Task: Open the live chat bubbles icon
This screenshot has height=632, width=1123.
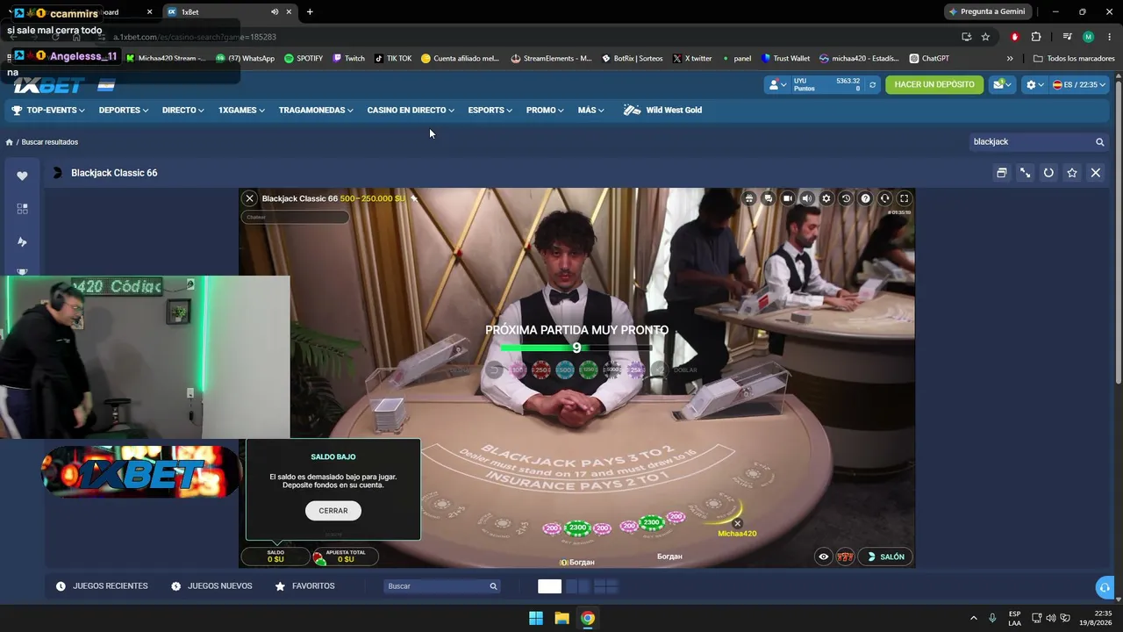Action: pos(769,198)
